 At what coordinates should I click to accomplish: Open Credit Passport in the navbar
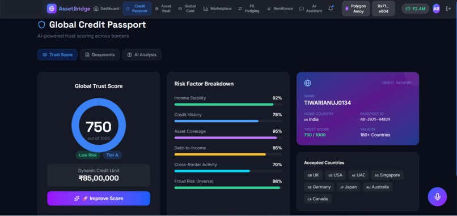[x=137, y=8]
